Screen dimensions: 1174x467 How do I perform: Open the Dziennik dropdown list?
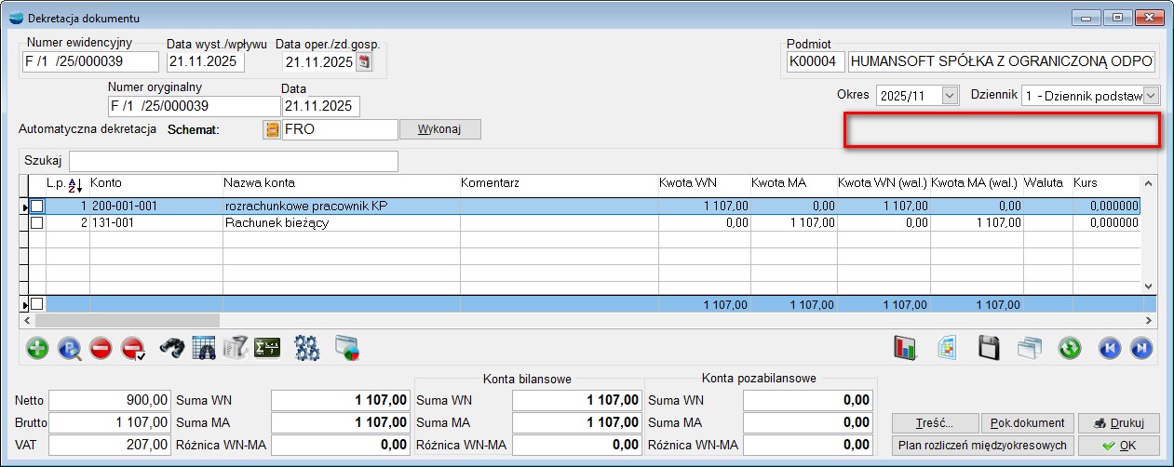tap(1151, 95)
